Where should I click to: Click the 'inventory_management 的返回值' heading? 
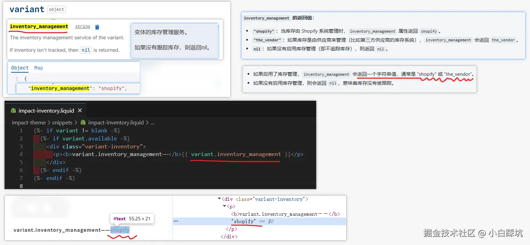pos(279,18)
